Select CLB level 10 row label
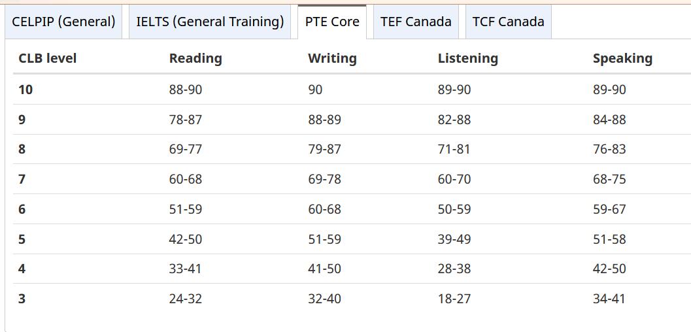 tap(25, 90)
